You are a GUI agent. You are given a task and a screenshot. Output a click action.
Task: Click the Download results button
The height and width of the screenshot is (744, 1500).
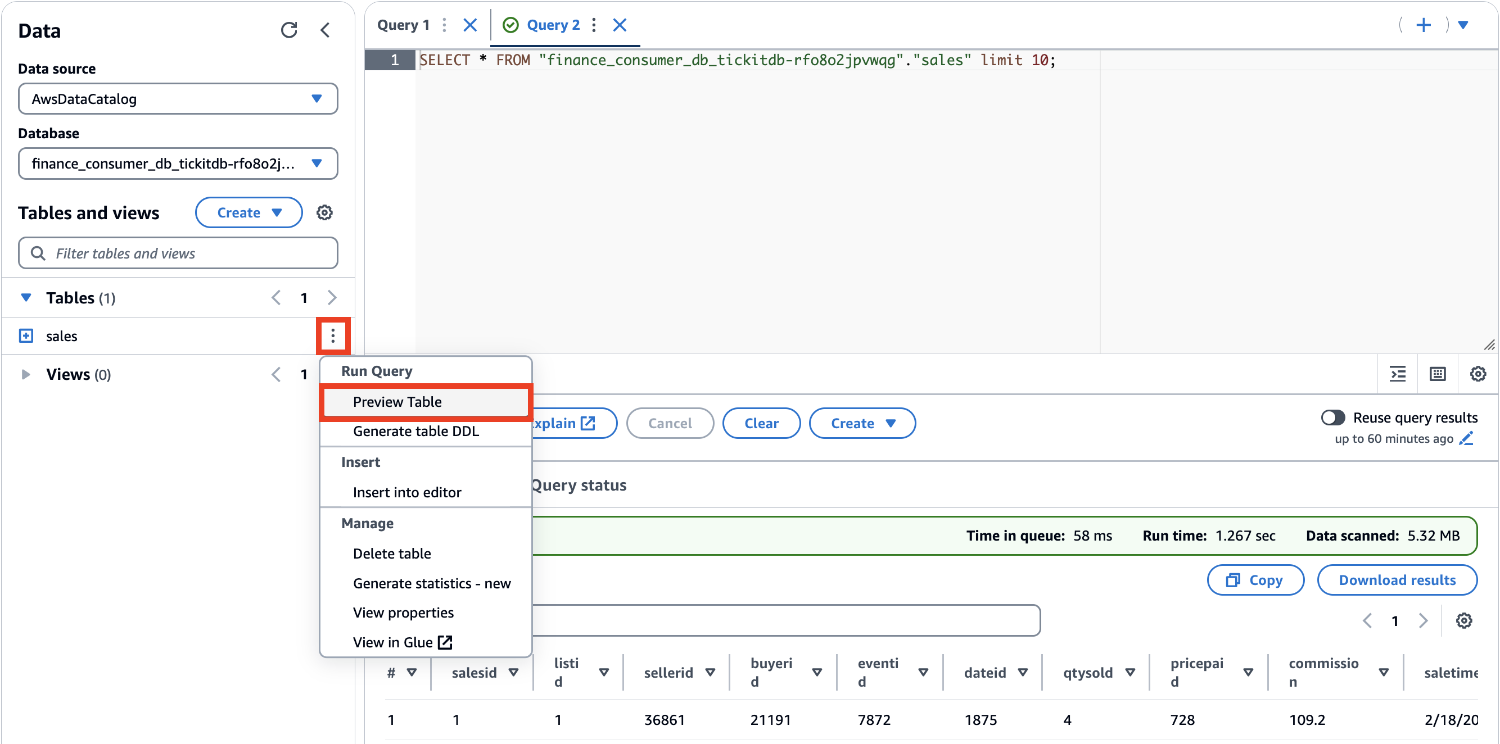(x=1397, y=580)
